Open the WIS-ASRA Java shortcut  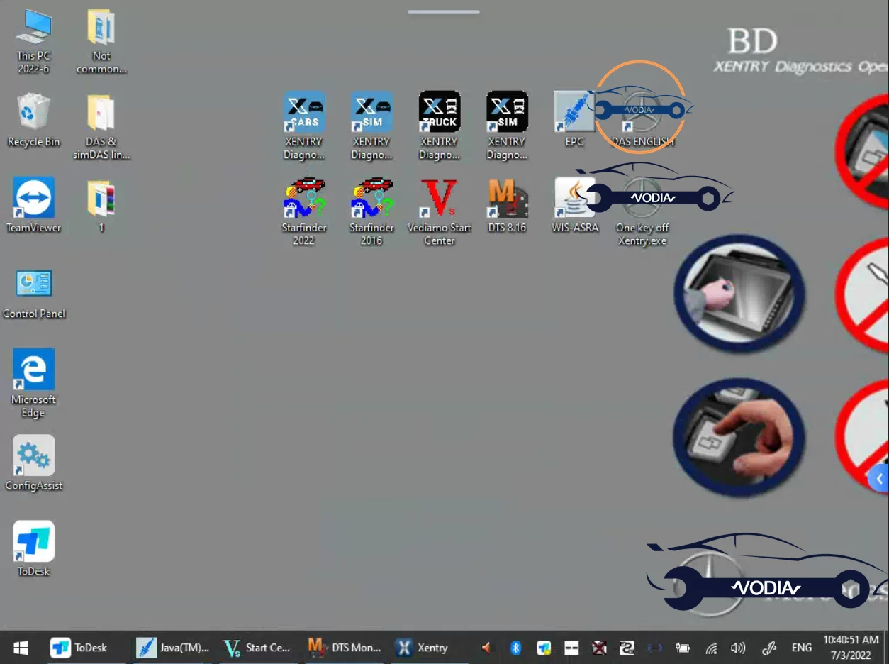575,206
